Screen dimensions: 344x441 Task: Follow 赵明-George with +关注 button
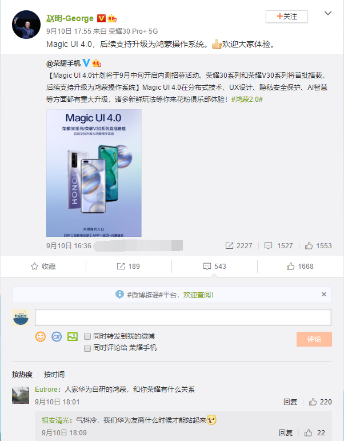point(287,17)
